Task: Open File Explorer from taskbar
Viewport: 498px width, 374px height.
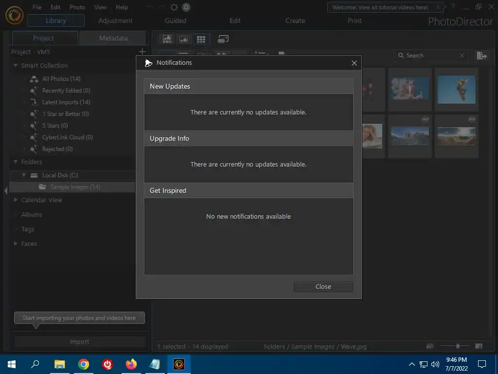Action: click(59, 364)
